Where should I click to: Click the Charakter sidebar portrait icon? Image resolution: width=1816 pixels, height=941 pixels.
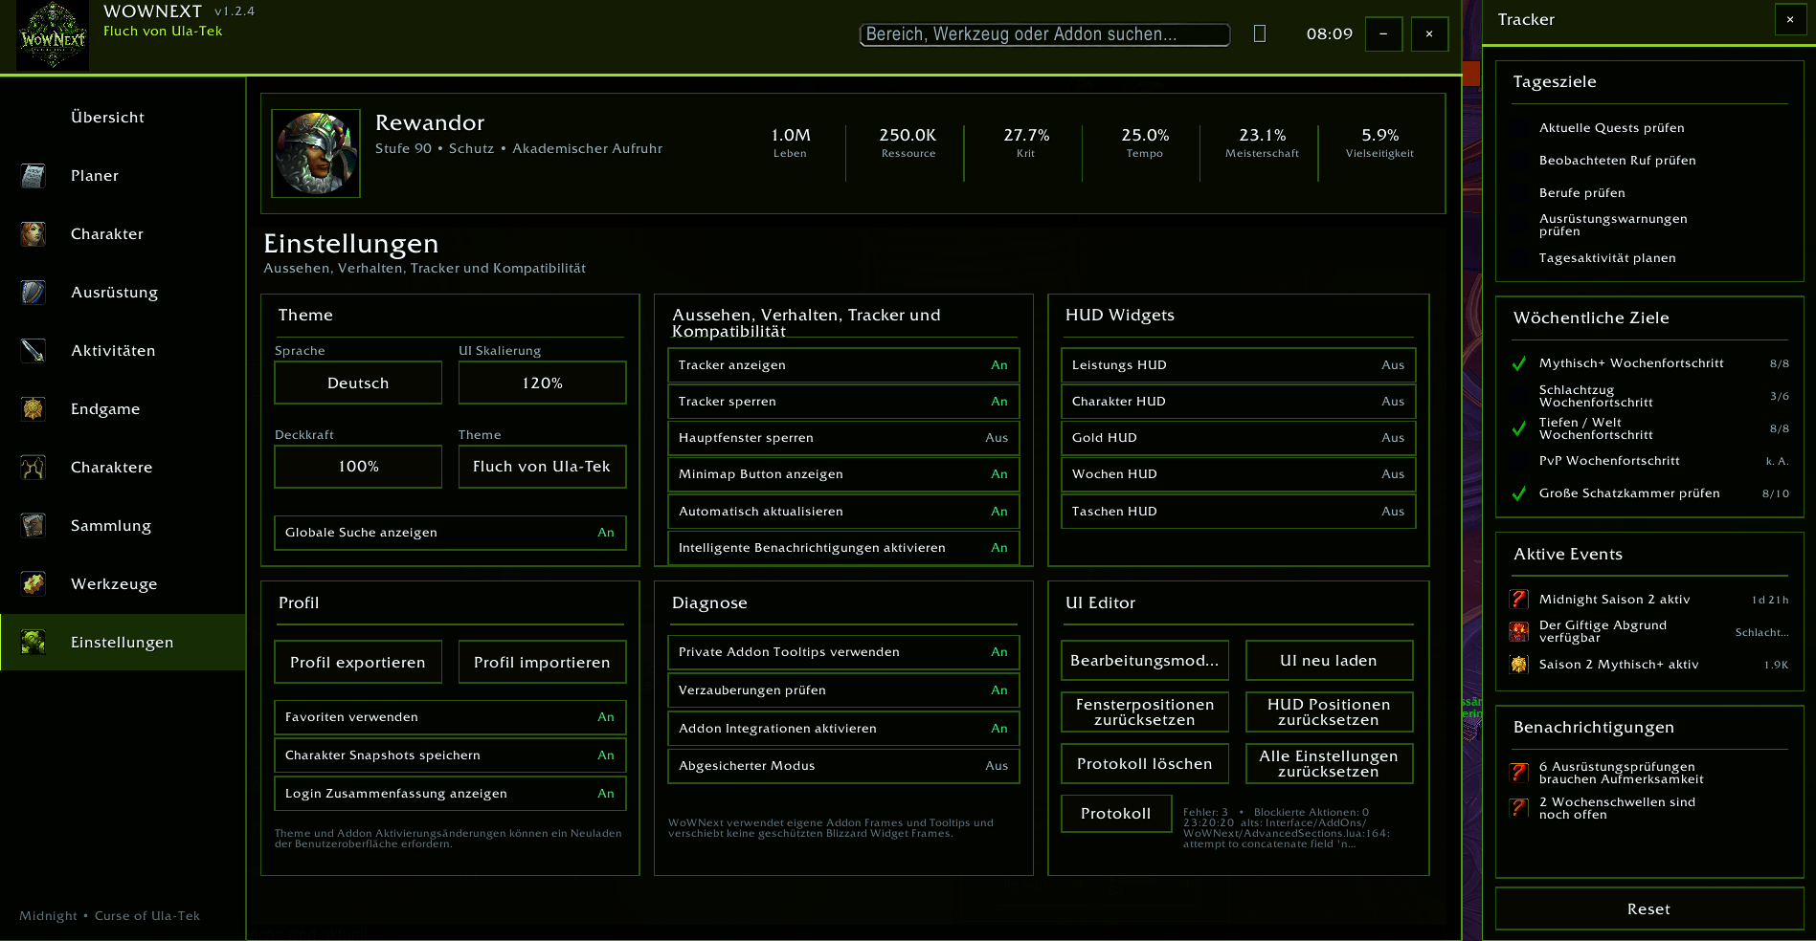tap(34, 234)
